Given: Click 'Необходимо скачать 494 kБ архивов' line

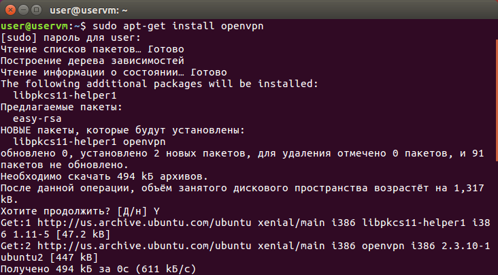Looking at the screenshot, I should click(x=105, y=177).
